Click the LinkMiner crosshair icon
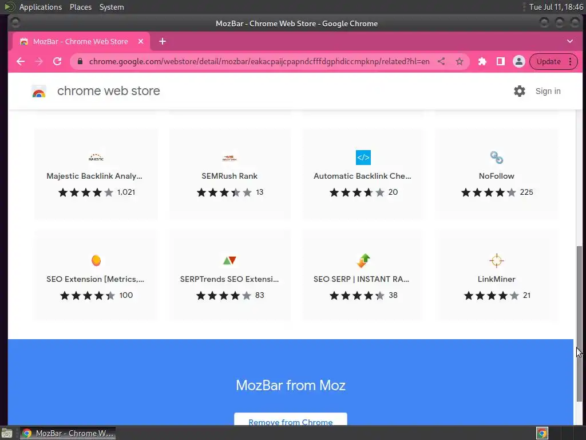The height and width of the screenshot is (440, 586). (x=497, y=261)
